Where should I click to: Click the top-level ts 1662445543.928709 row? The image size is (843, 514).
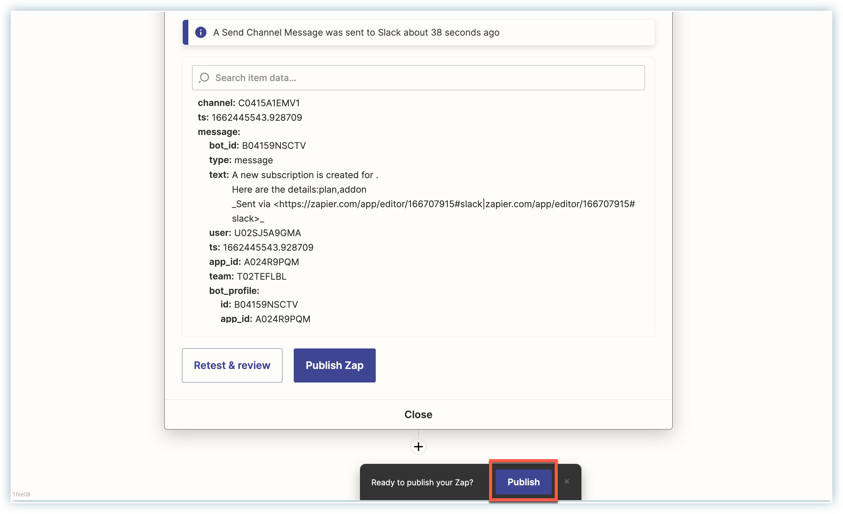click(250, 117)
